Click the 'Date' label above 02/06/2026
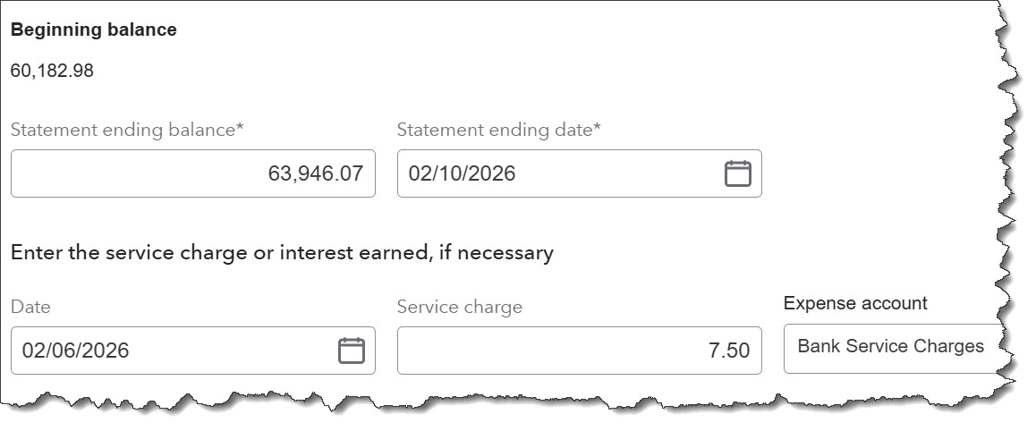Image resolution: width=1036 pixels, height=431 pixels. tap(30, 307)
